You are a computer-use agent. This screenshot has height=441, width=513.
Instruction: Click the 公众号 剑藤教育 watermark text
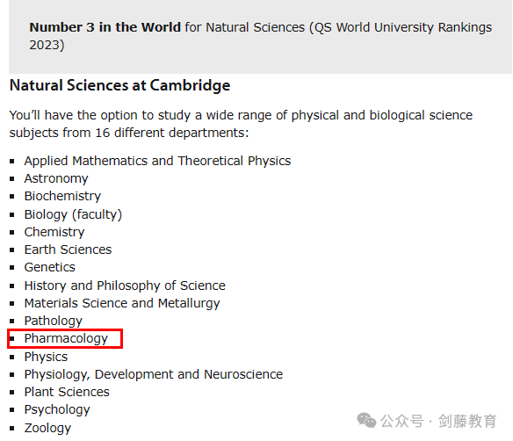pos(438,421)
